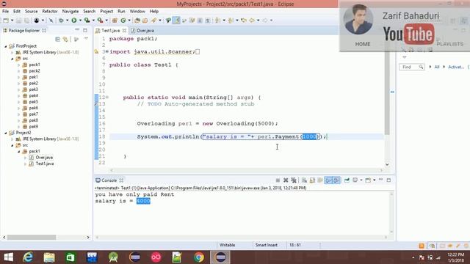Open Package Explorer View Menu triangle

pos(86,39)
